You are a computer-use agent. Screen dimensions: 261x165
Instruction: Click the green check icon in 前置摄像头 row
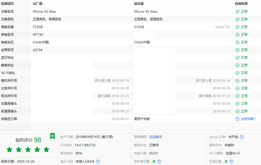(x=237, y=111)
